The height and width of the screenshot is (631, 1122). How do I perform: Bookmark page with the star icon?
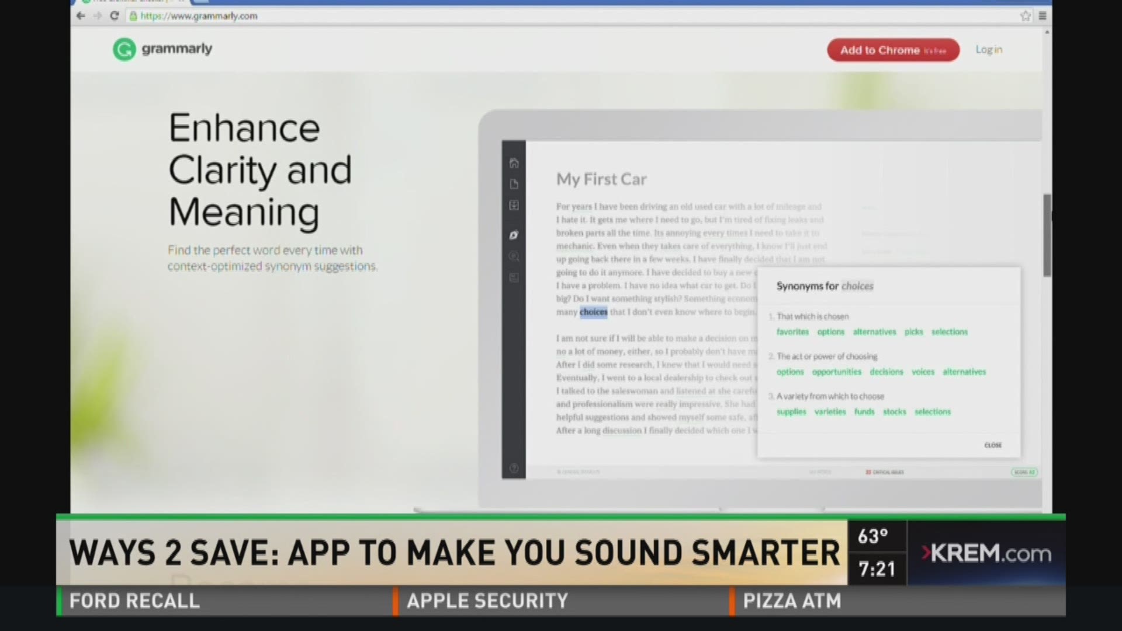click(1026, 16)
